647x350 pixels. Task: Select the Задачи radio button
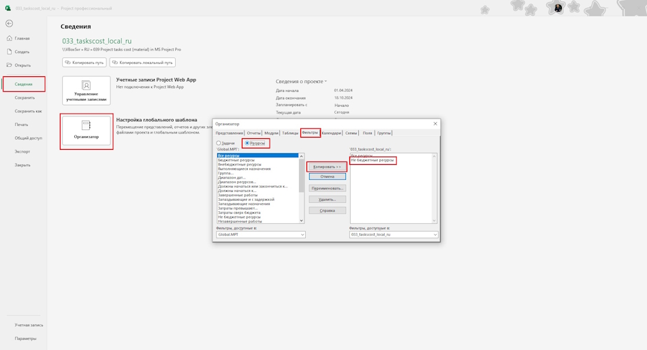(x=219, y=143)
